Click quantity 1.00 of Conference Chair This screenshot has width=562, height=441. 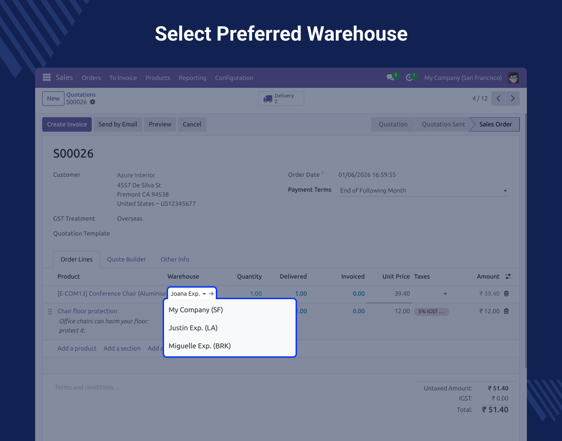(x=255, y=294)
